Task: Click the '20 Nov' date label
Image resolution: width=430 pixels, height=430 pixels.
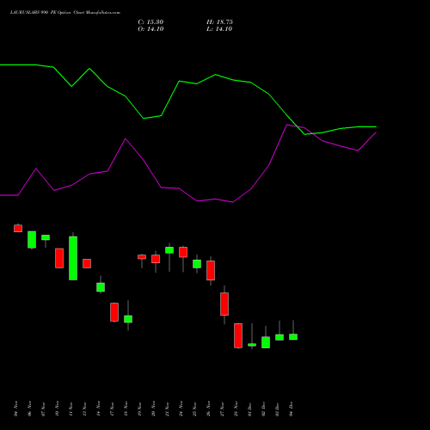Action: [153, 408]
